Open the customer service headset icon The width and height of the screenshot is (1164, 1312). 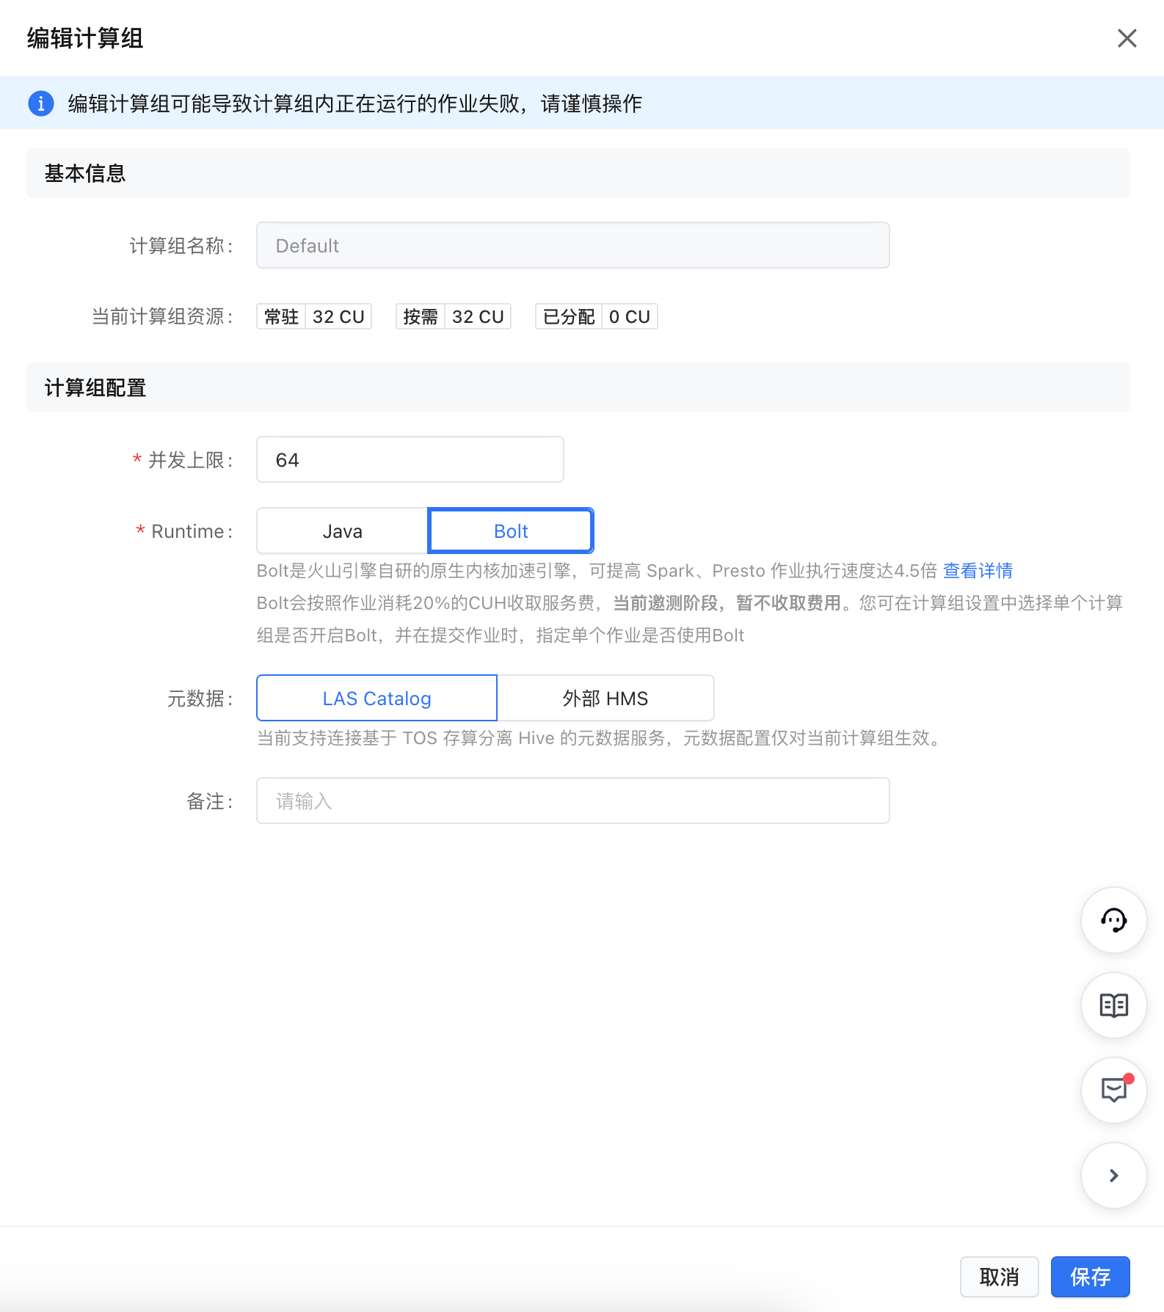(1113, 920)
